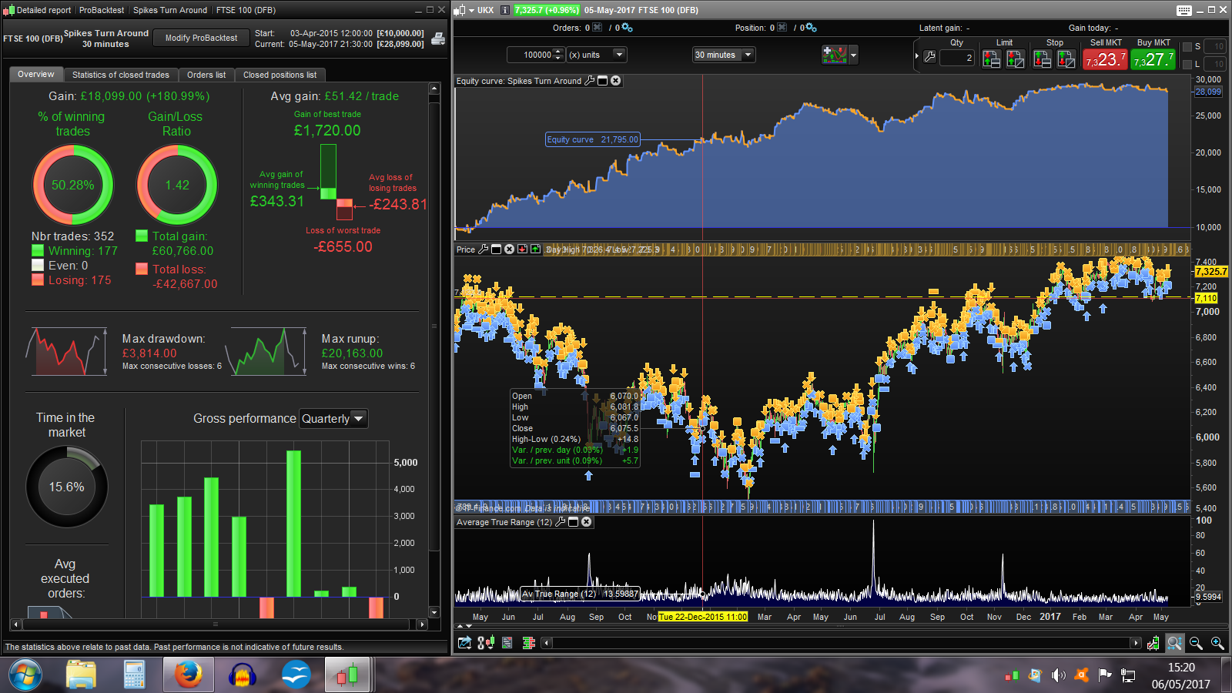This screenshot has width=1232, height=693.
Task: Click the indicators and trading systems icon
Action: 834,55
